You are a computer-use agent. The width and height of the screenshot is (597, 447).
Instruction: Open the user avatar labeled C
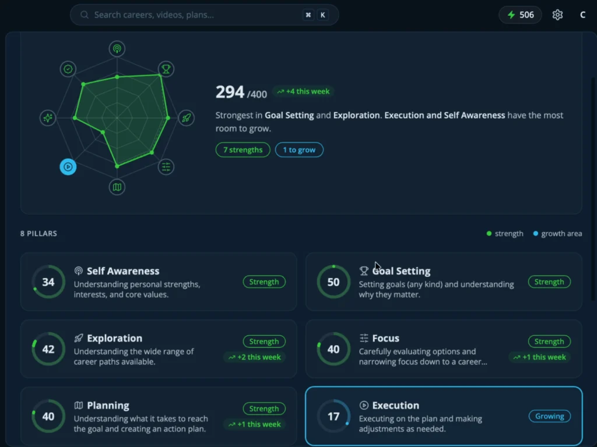point(582,15)
